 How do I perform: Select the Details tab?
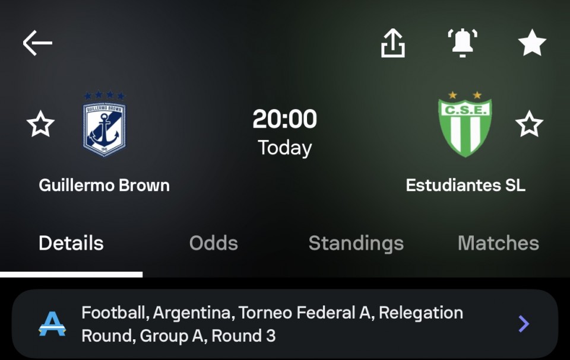[71, 243]
